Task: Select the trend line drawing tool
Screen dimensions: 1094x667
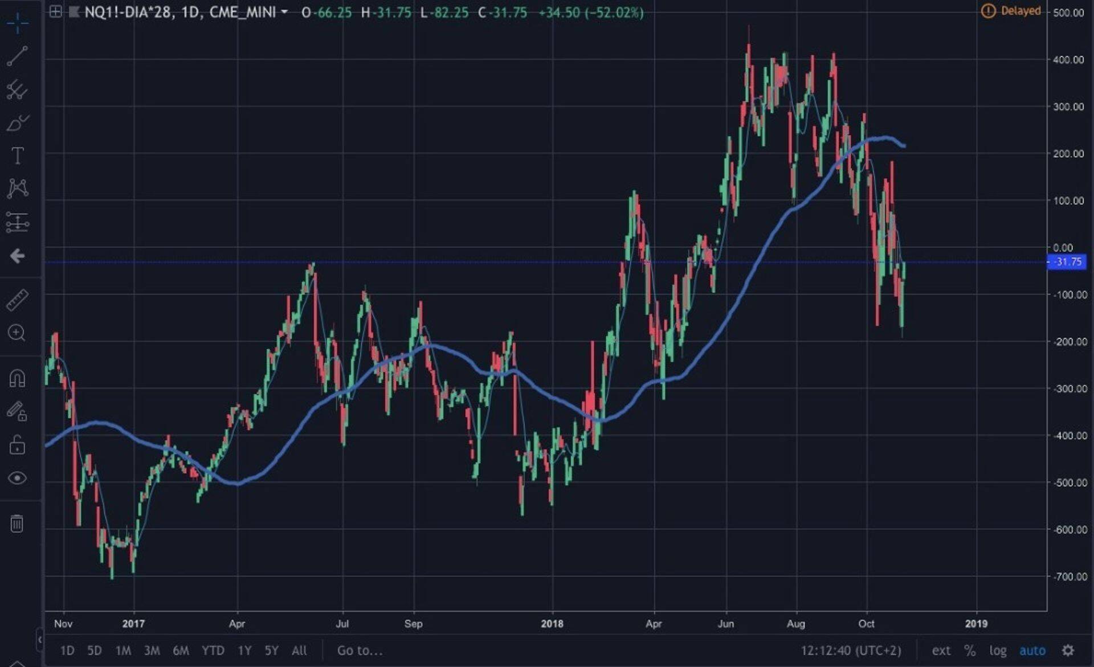Action: tap(17, 56)
